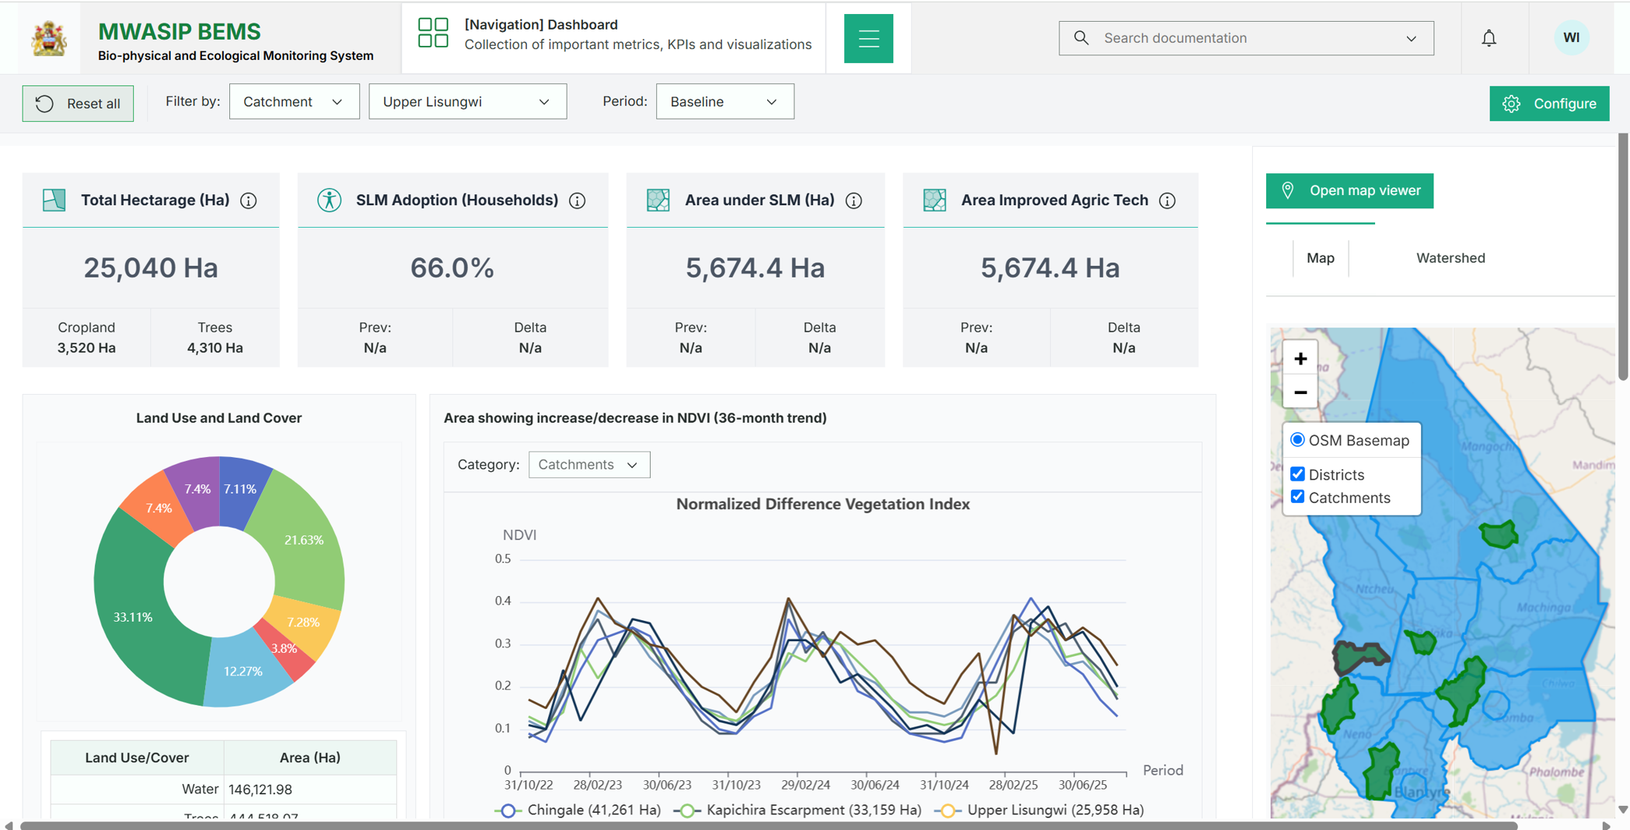
Task: Open the Baseline period dropdown
Action: tap(724, 102)
